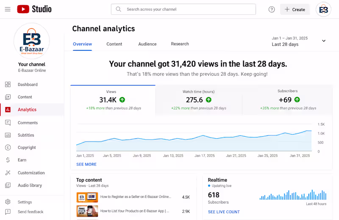Click in the Search across your channel field

[183, 9]
